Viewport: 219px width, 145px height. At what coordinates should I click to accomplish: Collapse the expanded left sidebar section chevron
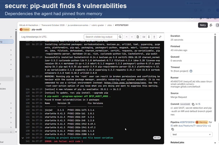pos(11,69)
